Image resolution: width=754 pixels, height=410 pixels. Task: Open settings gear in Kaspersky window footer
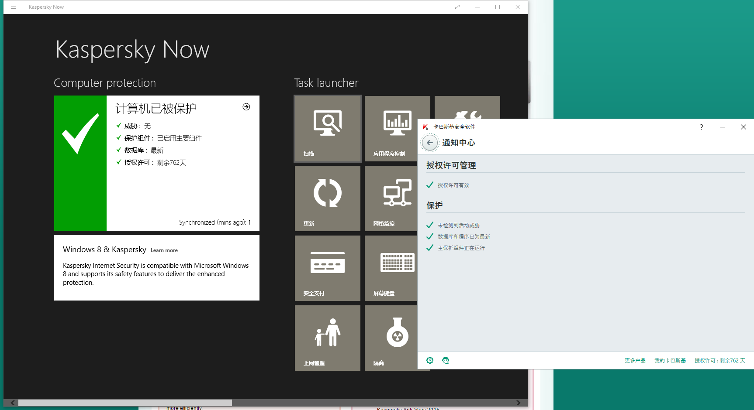[x=430, y=360]
